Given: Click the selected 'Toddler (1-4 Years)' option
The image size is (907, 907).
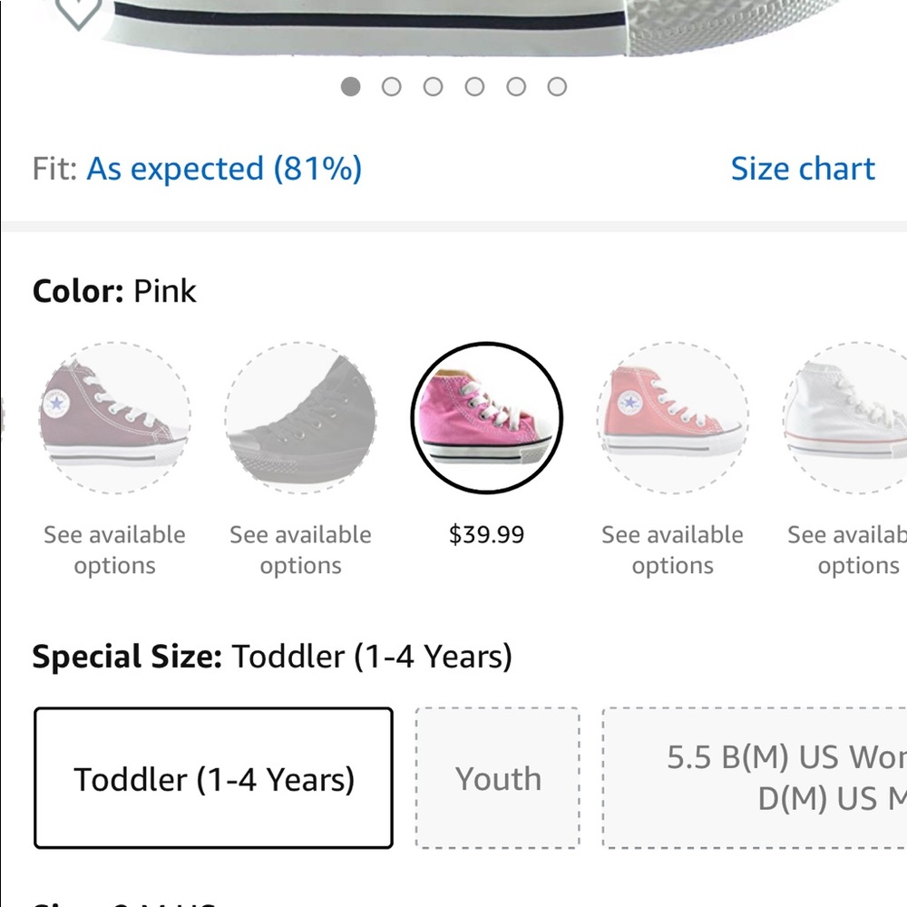Looking at the screenshot, I should tap(213, 778).
